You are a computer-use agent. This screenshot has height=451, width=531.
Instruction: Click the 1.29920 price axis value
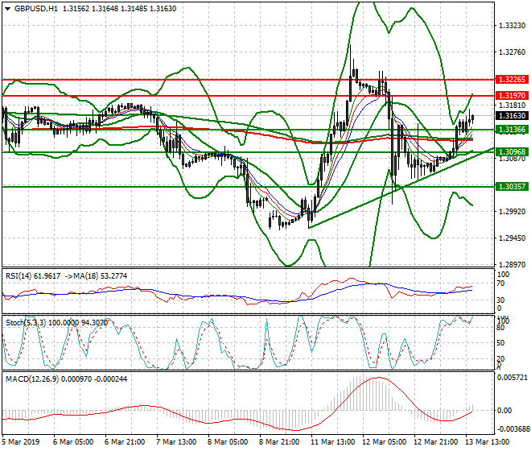[x=512, y=212]
